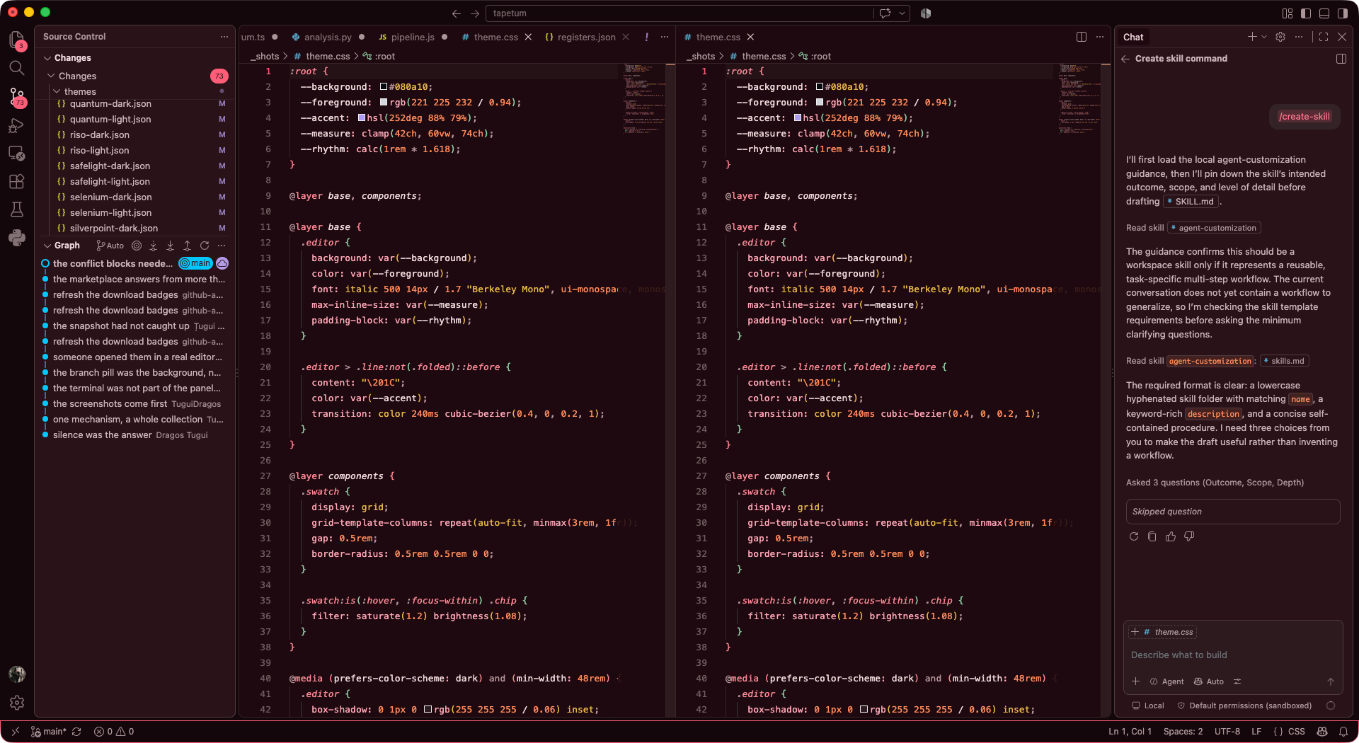1359x743 pixels.
Task: Select the right editor group's theme.css tab
Action: pyautogui.click(x=718, y=37)
